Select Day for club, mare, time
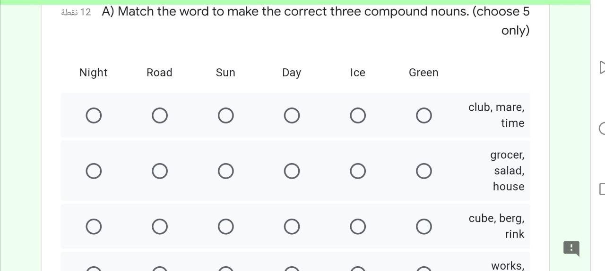The width and height of the screenshot is (605, 271). [x=292, y=115]
